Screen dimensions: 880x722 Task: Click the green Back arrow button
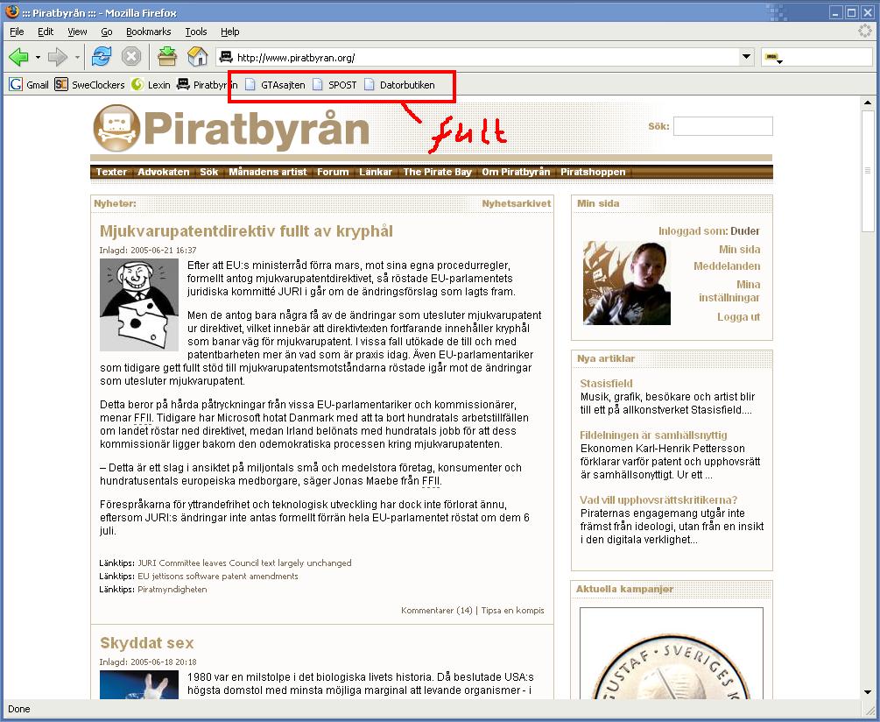19,57
